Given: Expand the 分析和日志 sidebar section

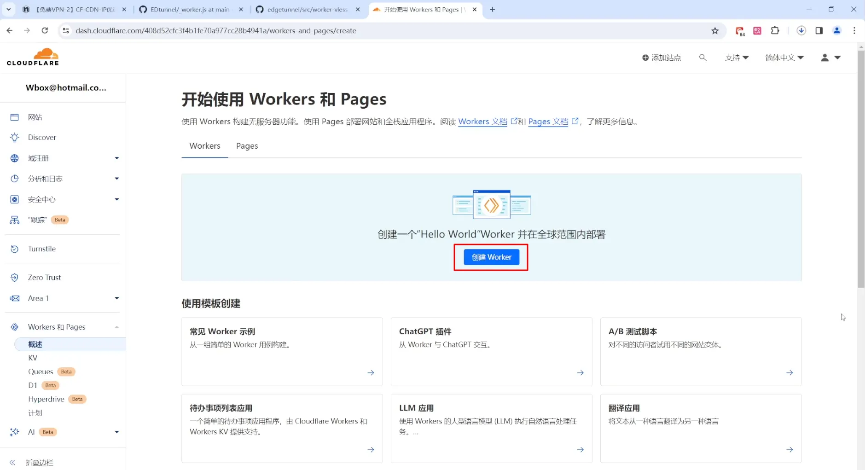Looking at the screenshot, I should coord(117,179).
